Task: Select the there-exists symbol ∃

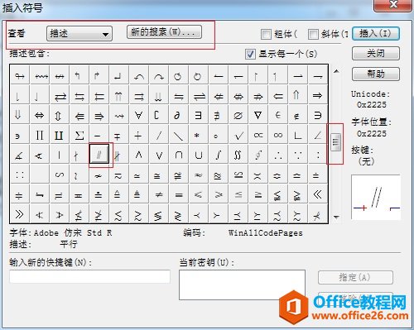Action: pyautogui.click(x=198, y=115)
